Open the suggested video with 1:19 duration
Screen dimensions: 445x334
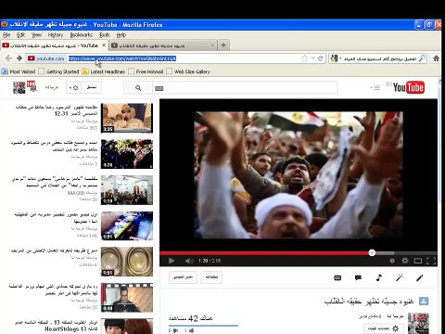point(127,190)
